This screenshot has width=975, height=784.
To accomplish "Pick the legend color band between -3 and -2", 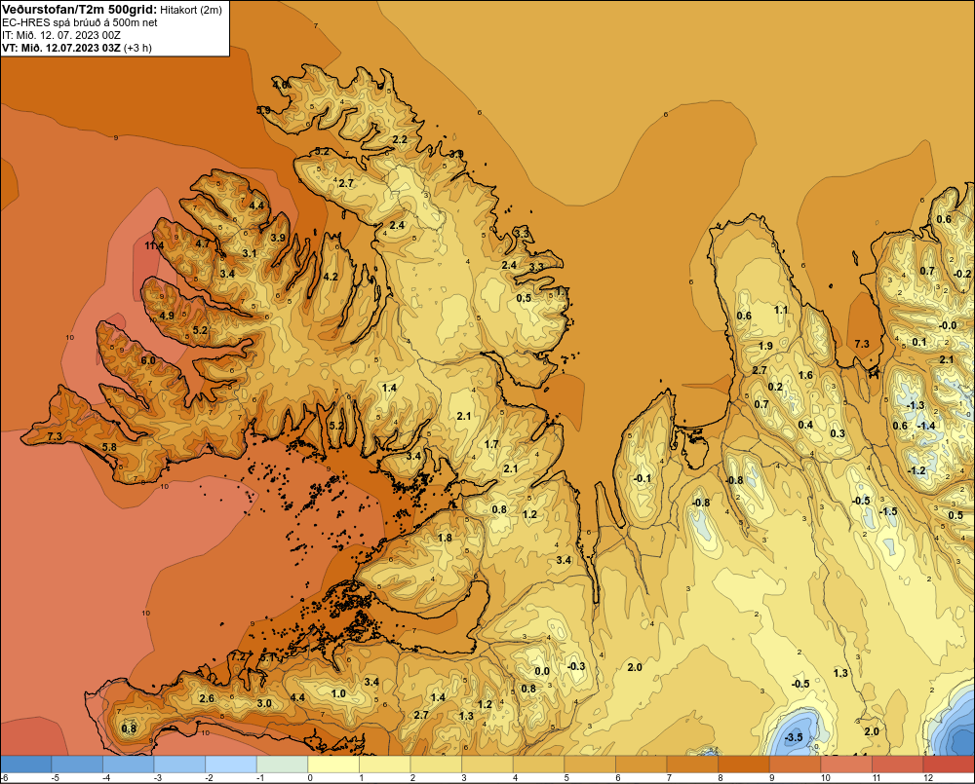I will pyautogui.click(x=179, y=765).
